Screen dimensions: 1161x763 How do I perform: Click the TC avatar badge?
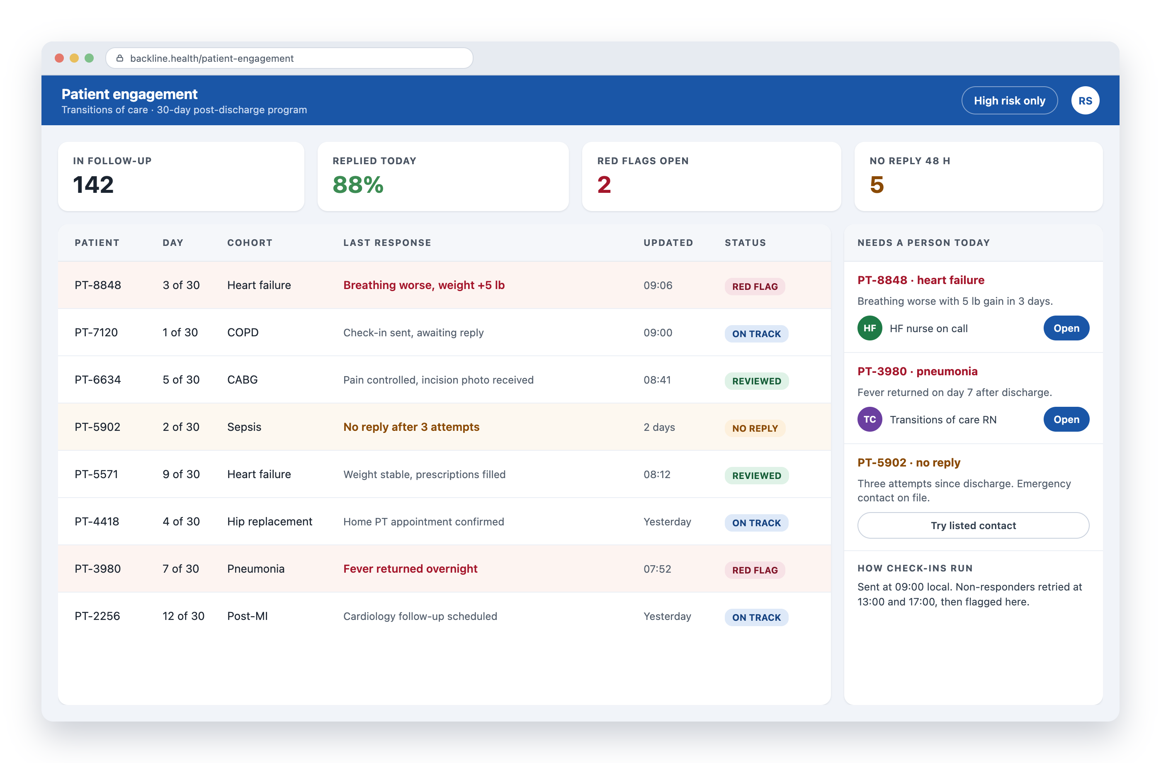(869, 420)
